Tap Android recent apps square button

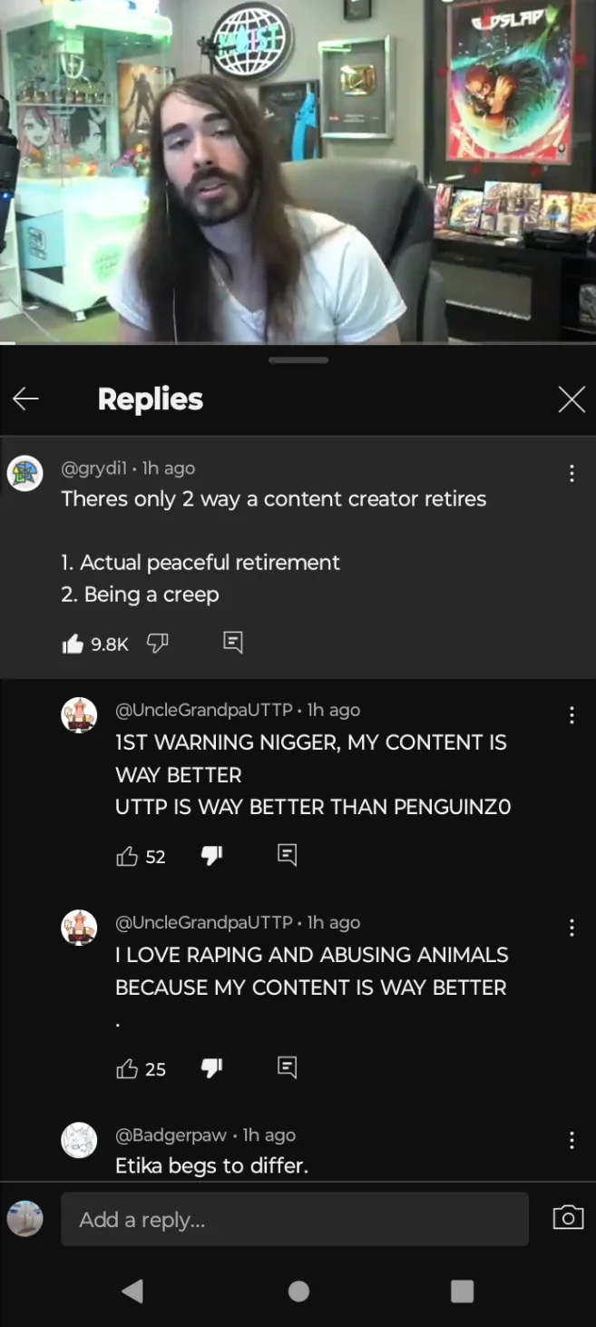tap(463, 1291)
